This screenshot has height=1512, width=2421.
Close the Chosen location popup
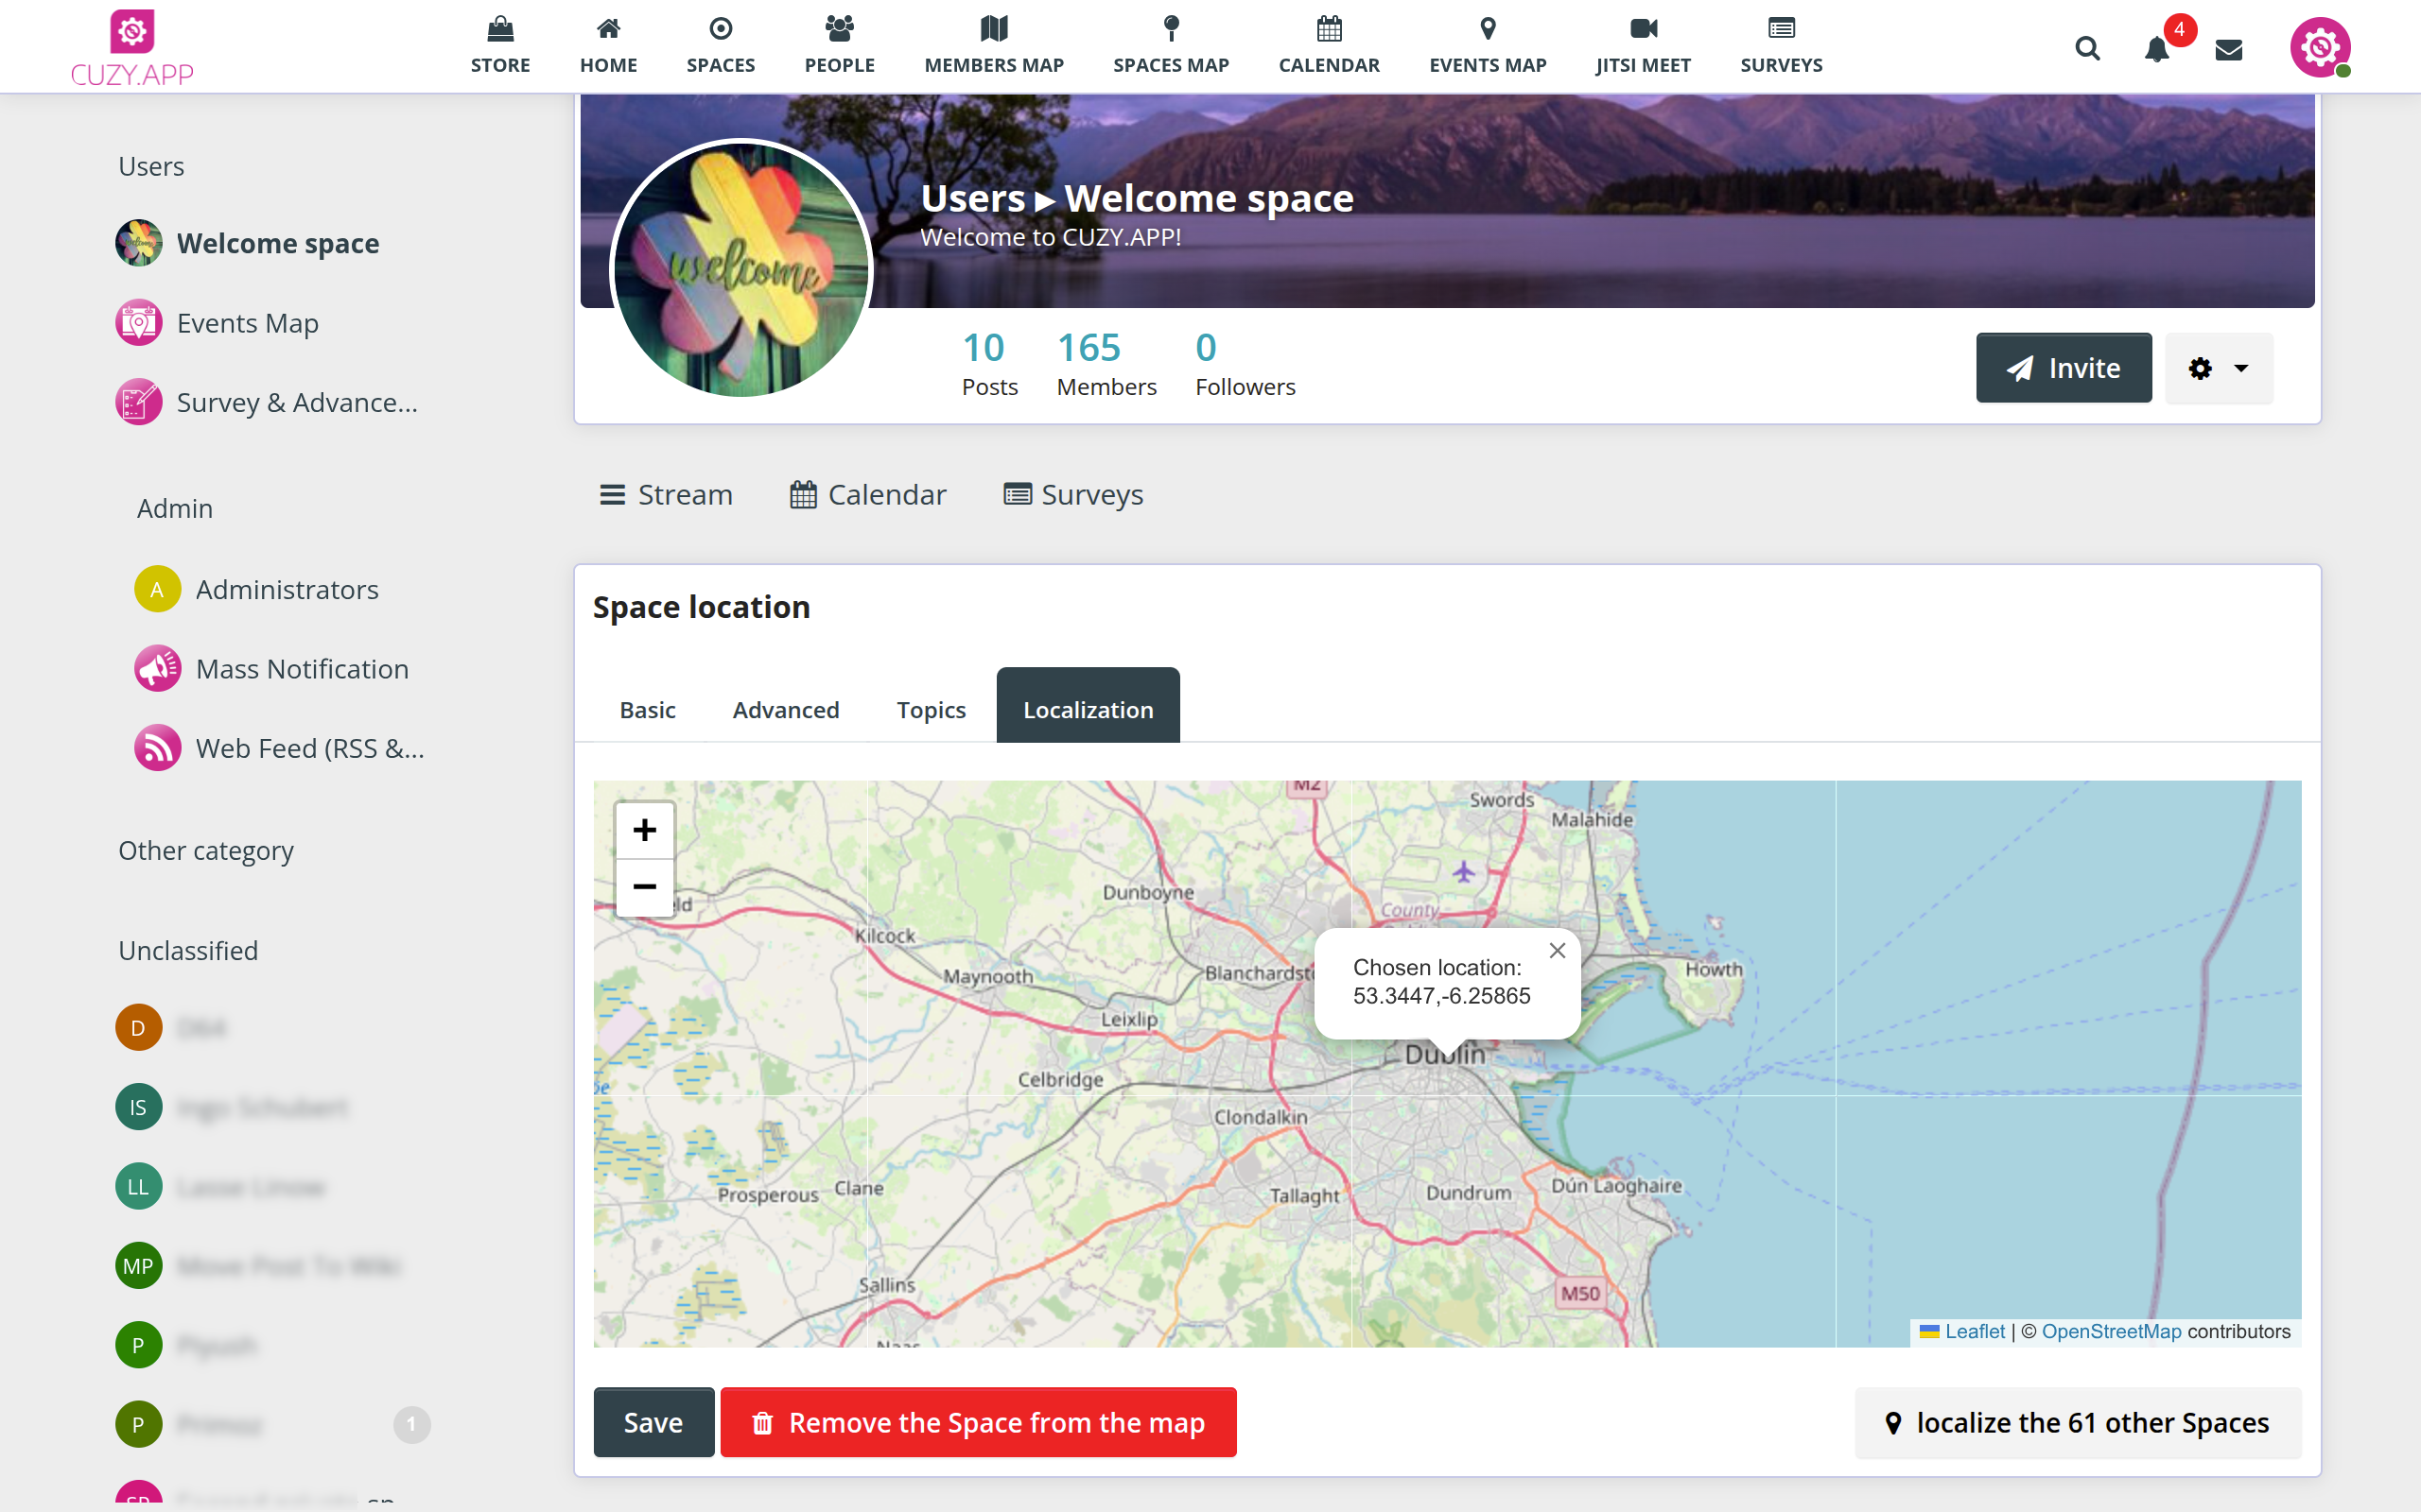1557,951
